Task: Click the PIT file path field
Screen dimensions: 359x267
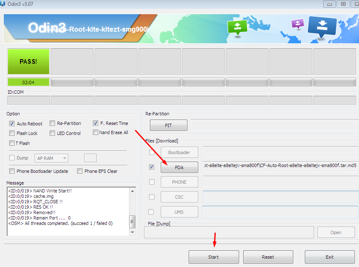Action: click(275, 125)
